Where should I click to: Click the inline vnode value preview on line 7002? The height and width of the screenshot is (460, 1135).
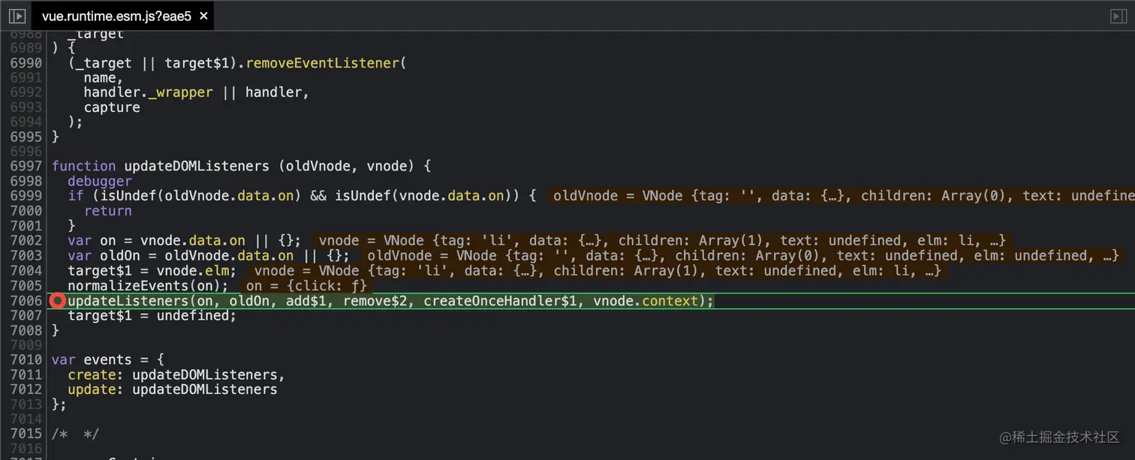[661, 241]
